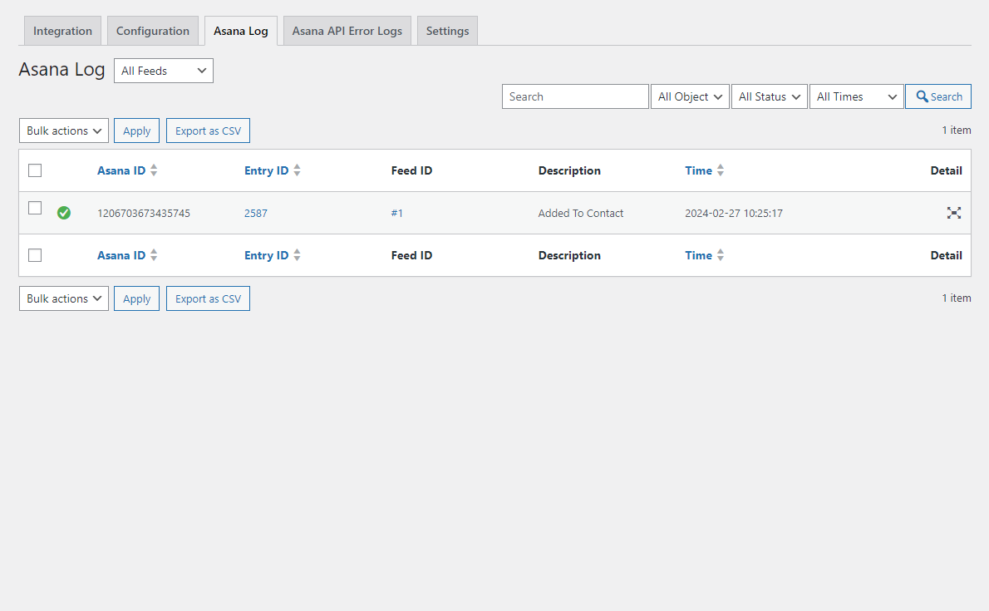Click sort arrows beside bottom Time header
Image resolution: width=989 pixels, height=611 pixels.
click(x=721, y=255)
